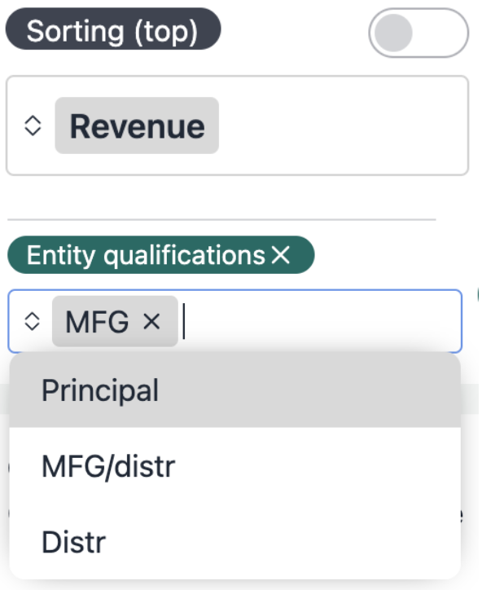Image resolution: width=482 pixels, height=590 pixels.
Task: Enable the Sorting (top) toggle switch
Action: [x=418, y=33]
